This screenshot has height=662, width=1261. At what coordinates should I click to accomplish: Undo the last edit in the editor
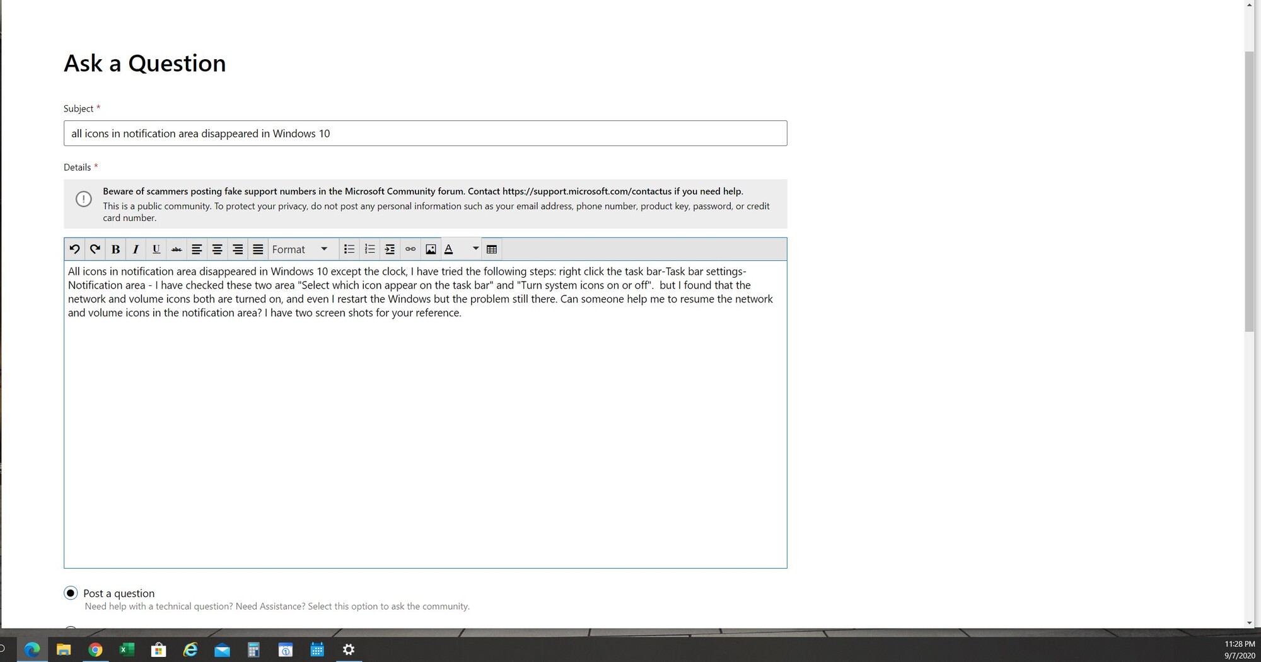coord(74,249)
